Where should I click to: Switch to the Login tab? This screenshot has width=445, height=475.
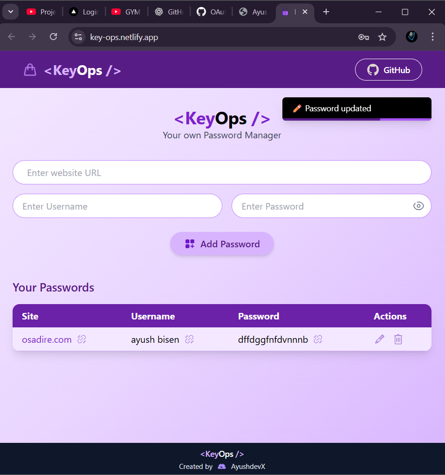(84, 12)
